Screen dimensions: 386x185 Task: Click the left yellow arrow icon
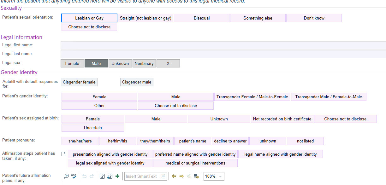tap(174, 176)
